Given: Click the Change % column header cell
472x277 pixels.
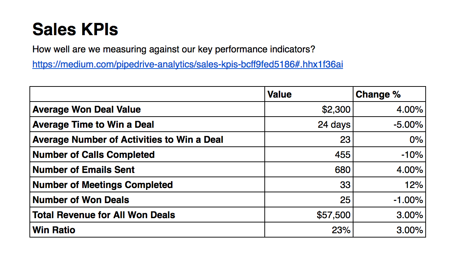Looking at the screenshot, I should (x=389, y=94).
